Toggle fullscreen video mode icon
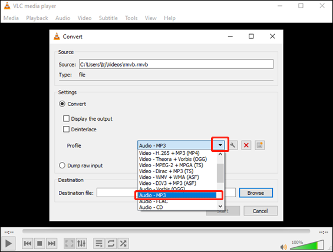 pyautogui.click(x=69, y=243)
